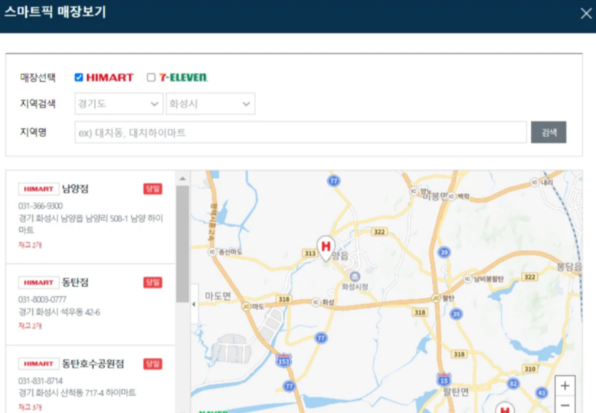596x413 pixels.
Task: Click the 당일 badge for 남양점
Action: (153, 189)
